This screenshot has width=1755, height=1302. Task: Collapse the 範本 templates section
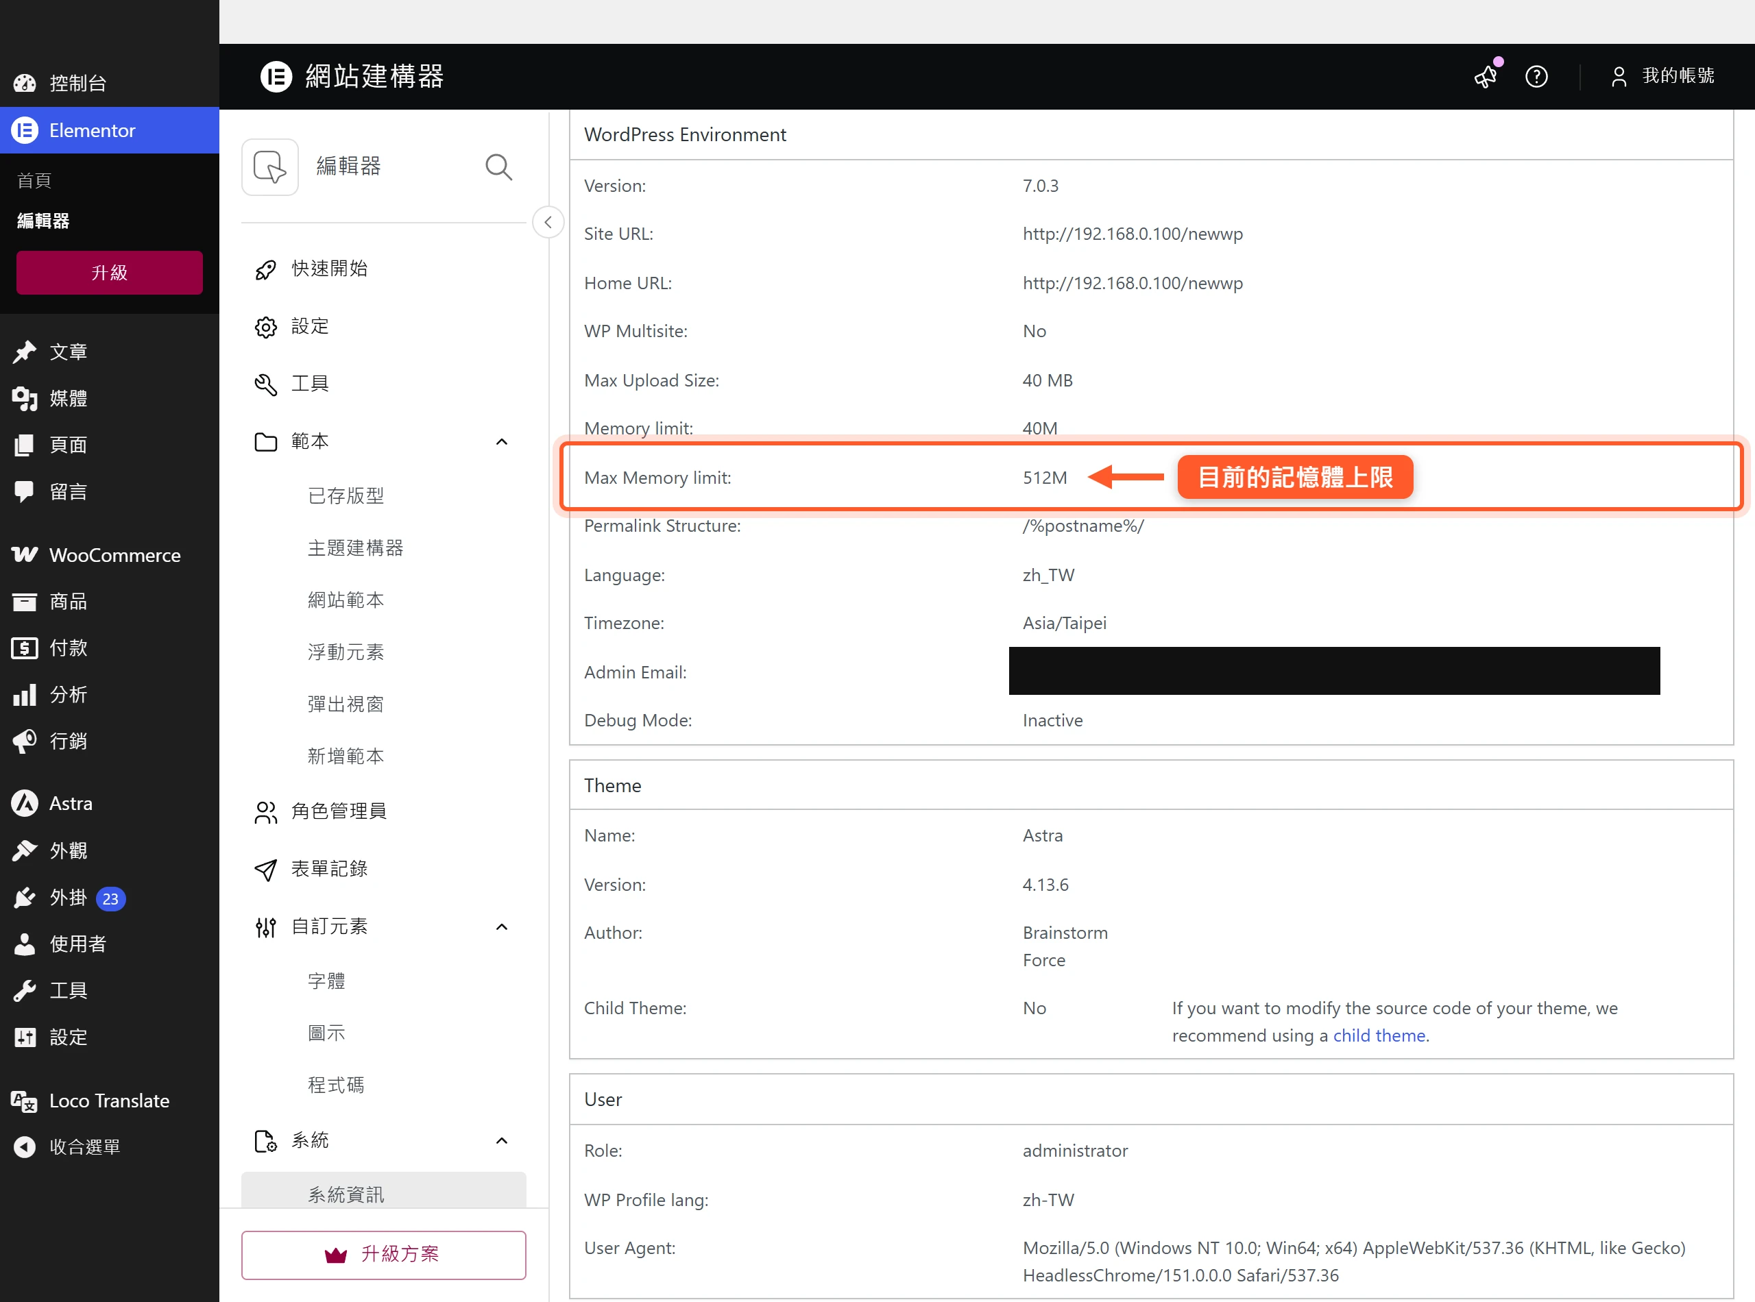coord(501,441)
